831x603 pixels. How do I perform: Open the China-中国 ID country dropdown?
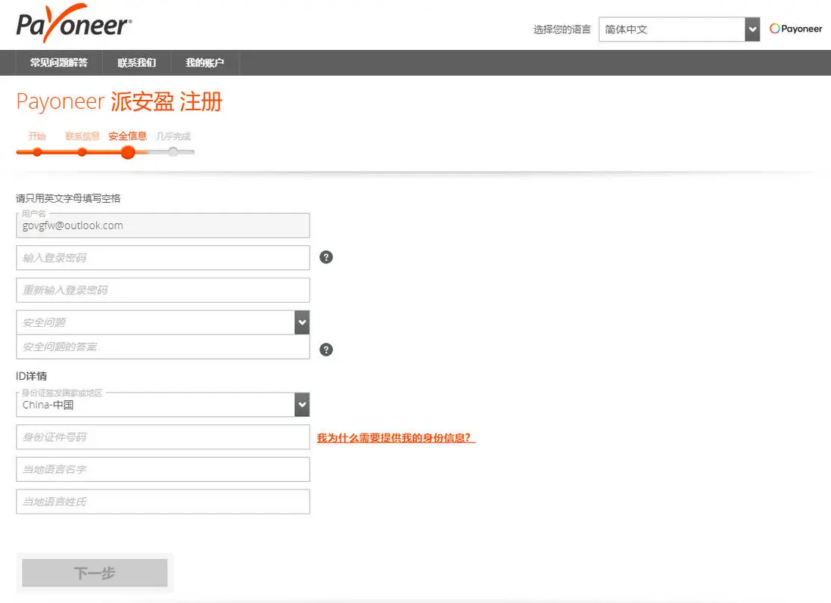(163, 405)
